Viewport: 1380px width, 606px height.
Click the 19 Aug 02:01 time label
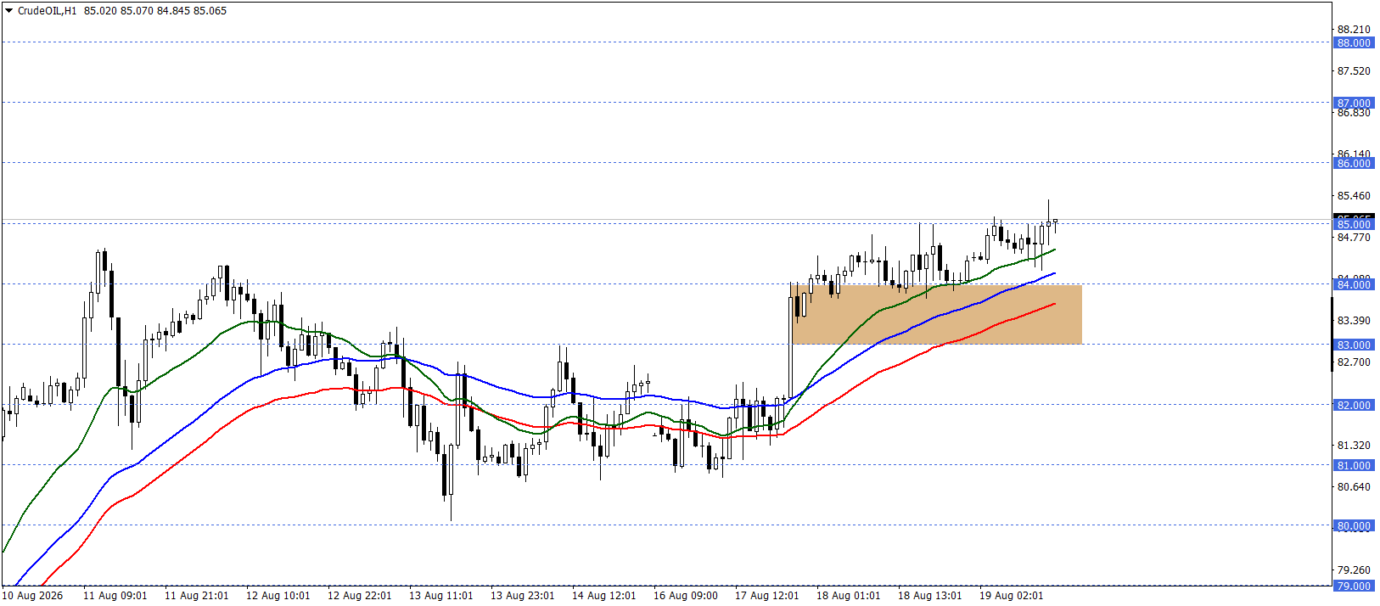(1011, 596)
